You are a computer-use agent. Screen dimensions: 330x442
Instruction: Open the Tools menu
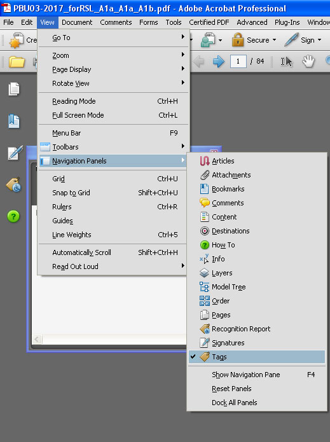174,22
